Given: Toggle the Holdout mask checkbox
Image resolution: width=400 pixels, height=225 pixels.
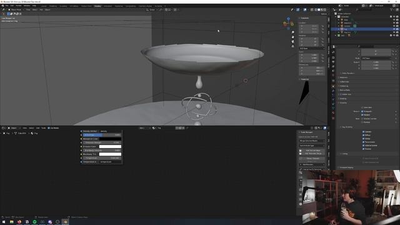Looking at the screenshot, I should [362, 122].
